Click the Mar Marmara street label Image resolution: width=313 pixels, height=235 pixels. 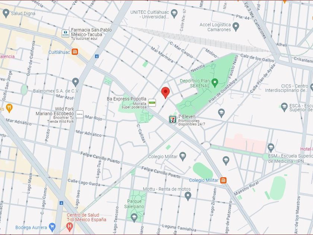(162, 54)
